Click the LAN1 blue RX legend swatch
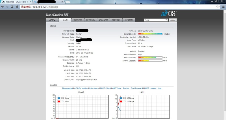 121,98
